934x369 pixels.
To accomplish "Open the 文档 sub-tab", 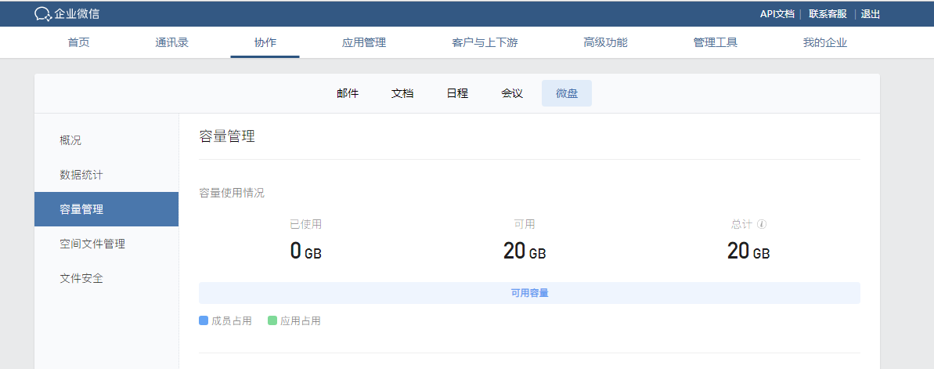I will [402, 93].
